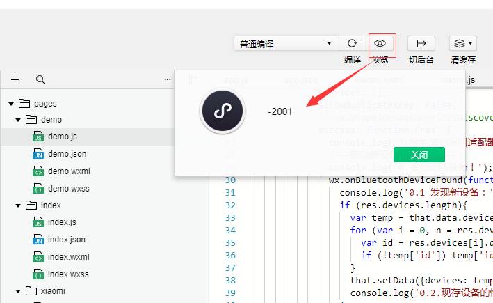
Task: Click line number 34 in the editor gutter
Action: (230, 231)
